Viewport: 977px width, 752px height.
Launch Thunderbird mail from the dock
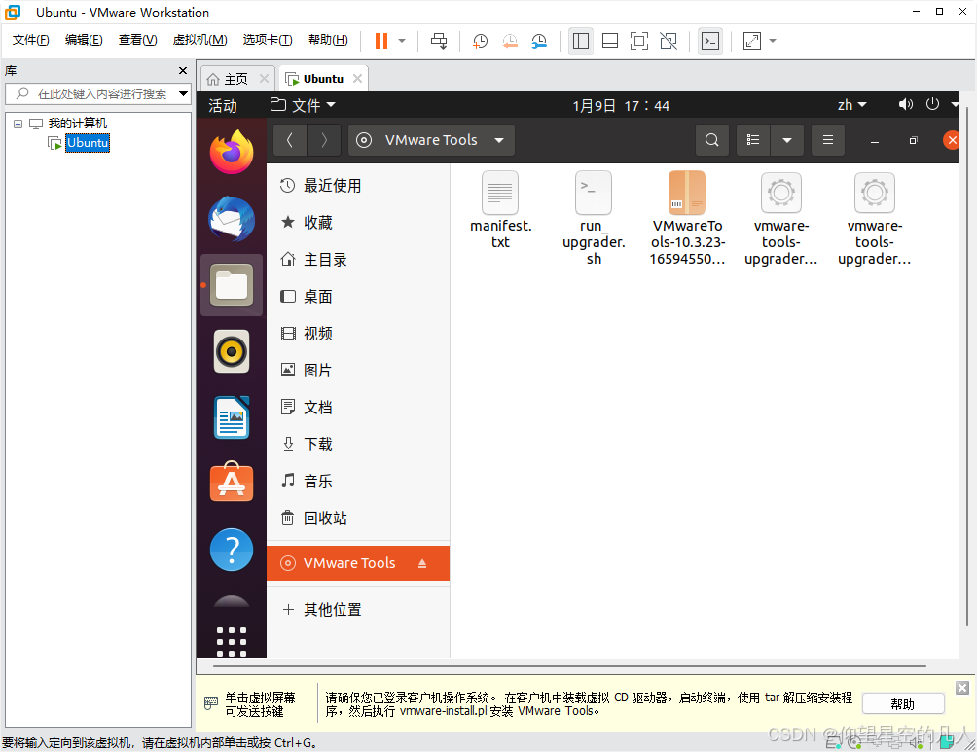(232, 219)
